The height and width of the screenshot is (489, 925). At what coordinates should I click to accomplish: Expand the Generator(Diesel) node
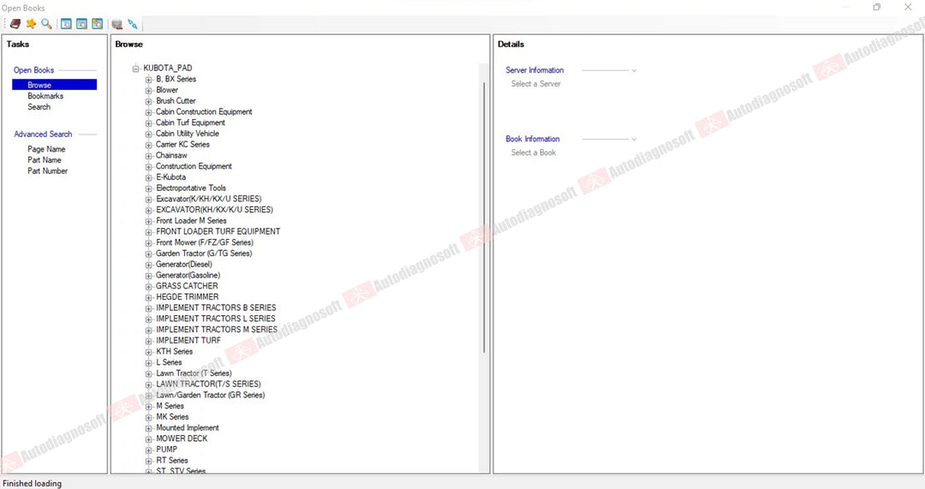pyautogui.click(x=149, y=265)
